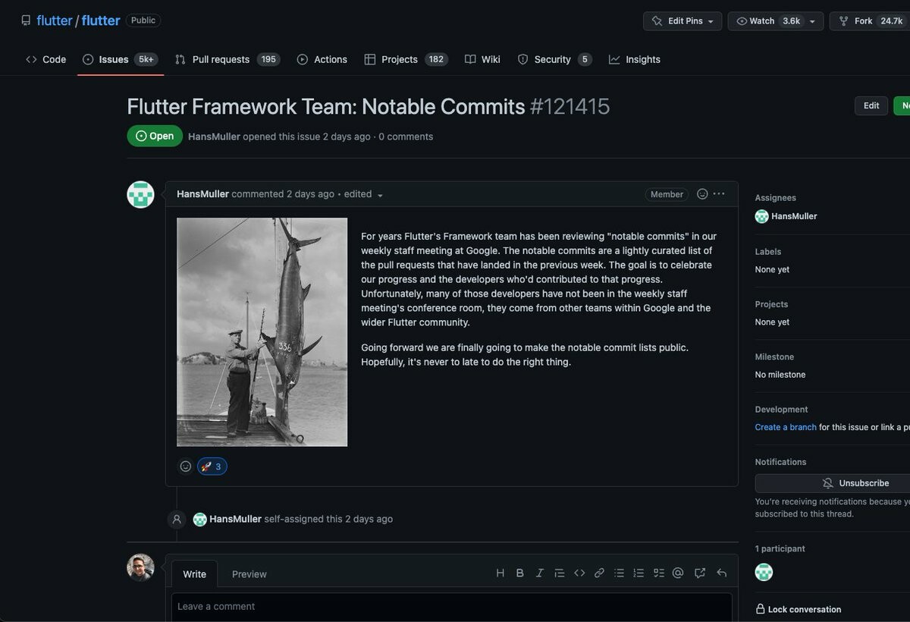The width and height of the screenshot is (910, 622).
Task: Click the Create a branch link
Action: click(786, 427)
